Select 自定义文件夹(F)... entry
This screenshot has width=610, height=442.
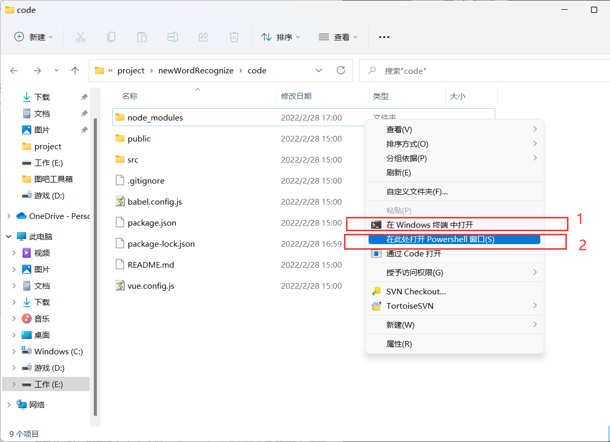coord(454,191)
